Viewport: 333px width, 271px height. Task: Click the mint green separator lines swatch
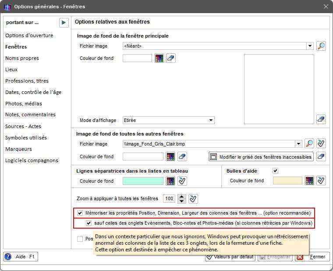[143, 181]
